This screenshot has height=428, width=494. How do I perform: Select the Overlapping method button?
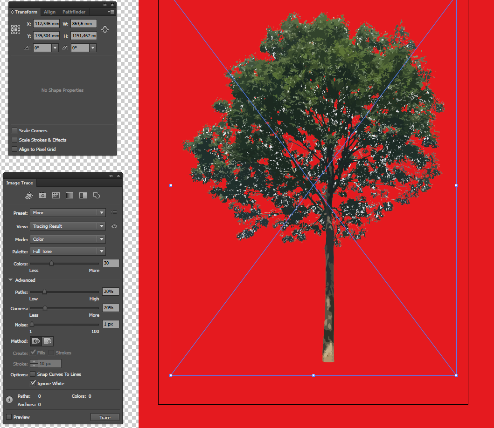click(47, 341)
